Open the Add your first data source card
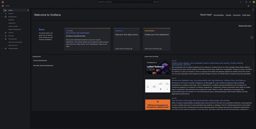The image size is (256, 129). click(127, 39)
